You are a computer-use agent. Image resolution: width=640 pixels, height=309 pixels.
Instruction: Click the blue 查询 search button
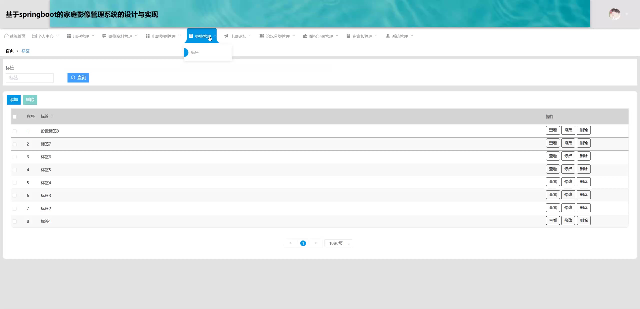click(x=78, y=77)
